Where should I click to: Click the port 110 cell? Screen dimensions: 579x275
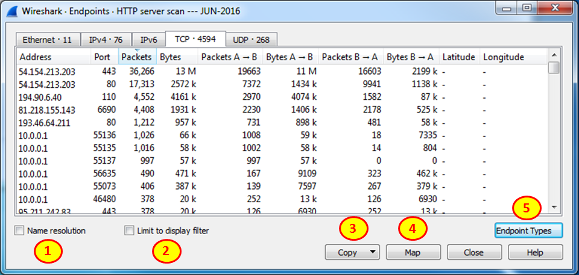[109, 97]
